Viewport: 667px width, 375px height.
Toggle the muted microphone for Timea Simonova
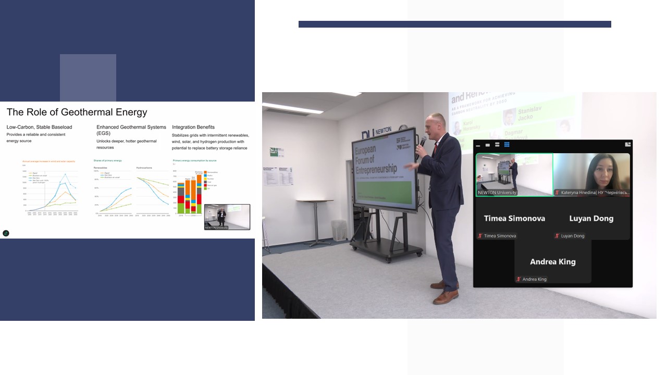pos(480,236)
